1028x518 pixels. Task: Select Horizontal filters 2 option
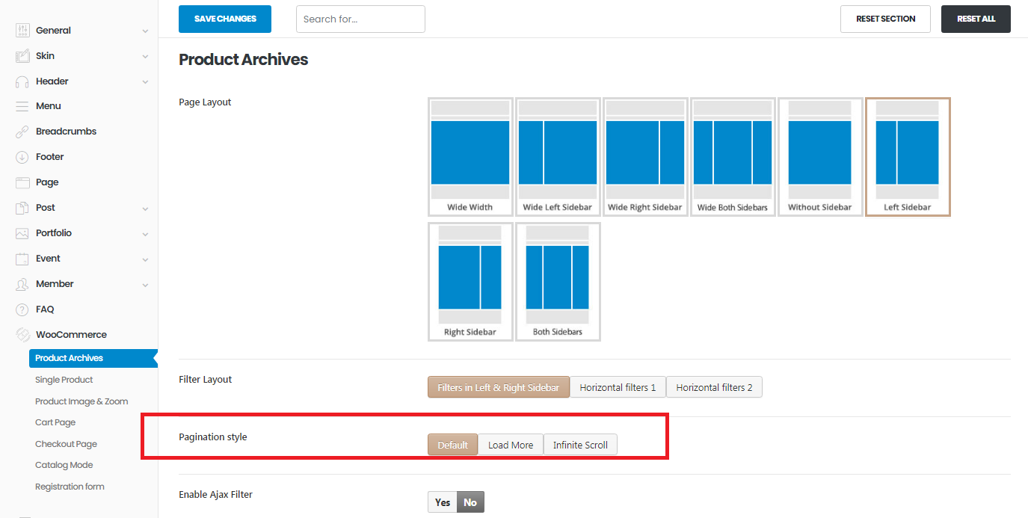tap(714, 387)
